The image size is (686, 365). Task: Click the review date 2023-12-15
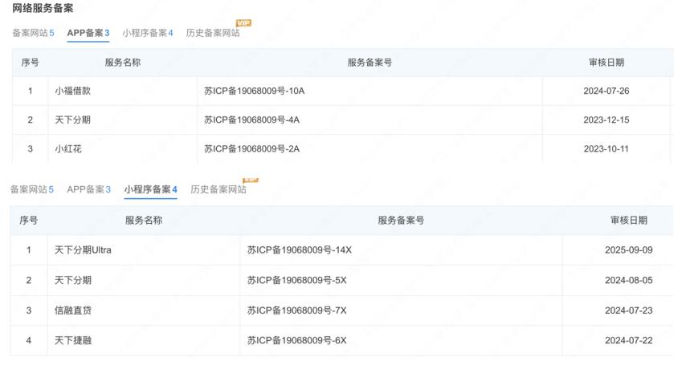click(606, 120)
